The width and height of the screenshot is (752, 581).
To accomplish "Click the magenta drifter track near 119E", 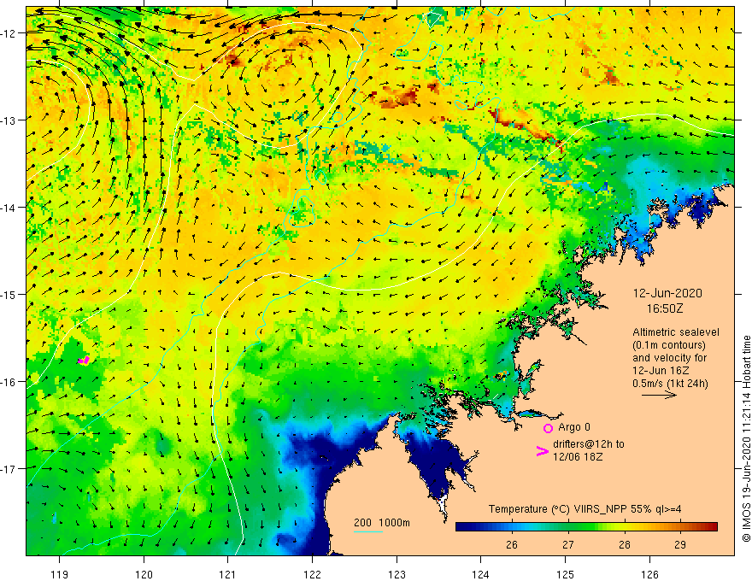I will point(84,360).
